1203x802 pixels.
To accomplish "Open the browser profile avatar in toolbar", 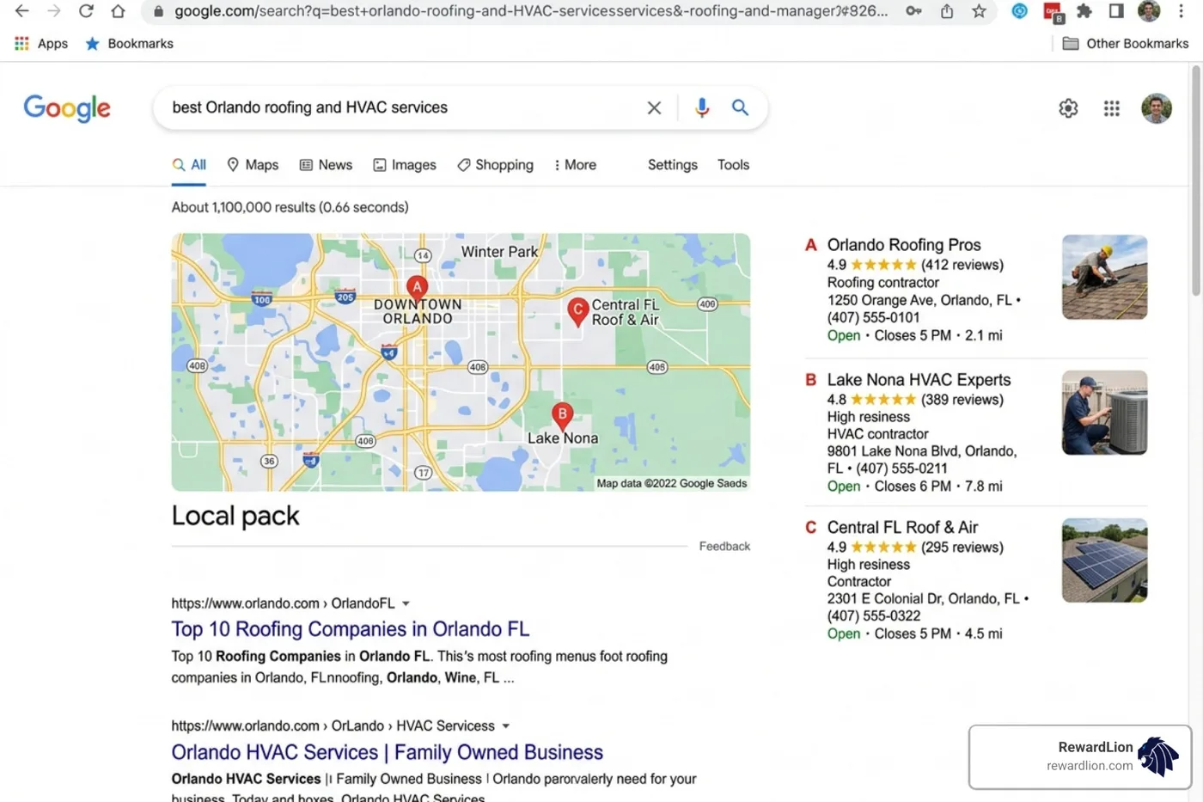I will tap(1149, 11).
